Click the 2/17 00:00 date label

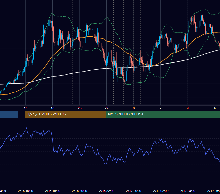134,191
